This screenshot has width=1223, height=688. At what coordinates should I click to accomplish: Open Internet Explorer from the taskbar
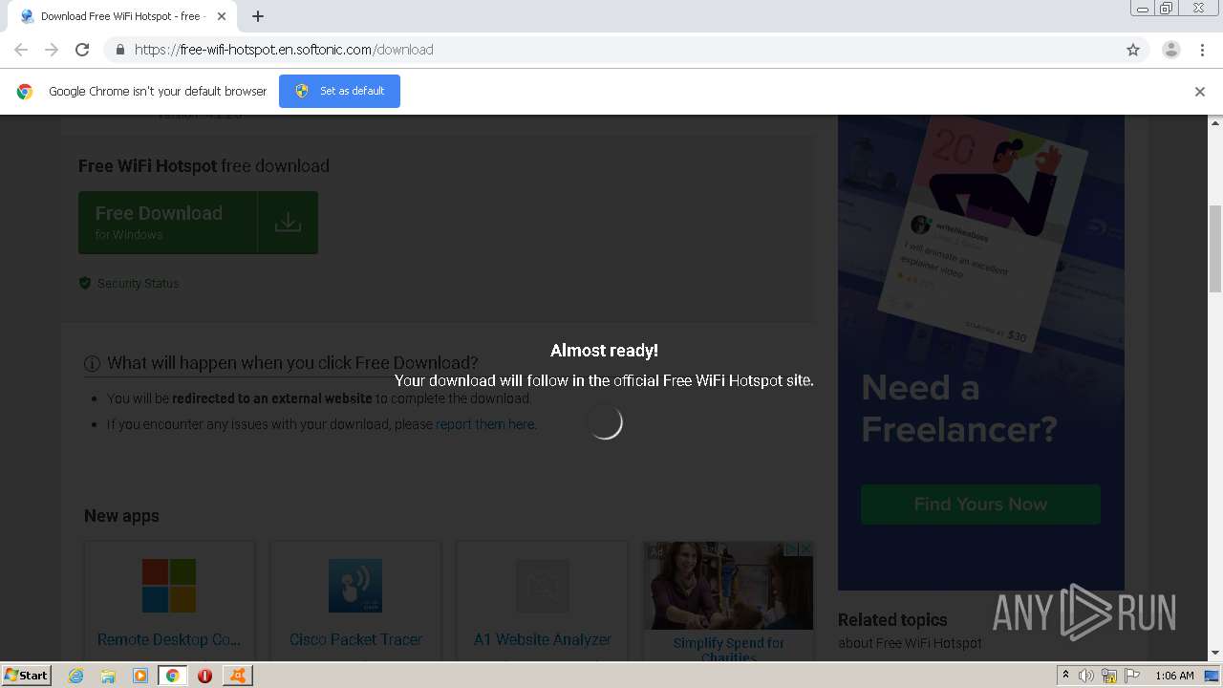pos(76,676)
